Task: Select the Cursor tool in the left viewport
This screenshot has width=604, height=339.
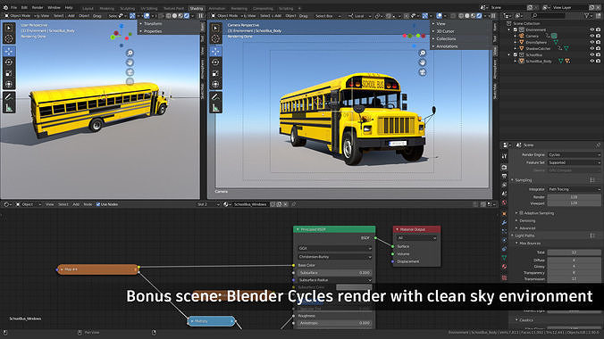Action: coord(9,38)
